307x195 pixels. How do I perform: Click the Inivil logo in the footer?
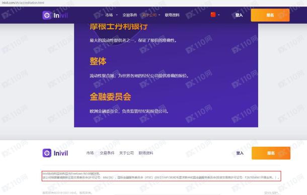pos(55,153)
